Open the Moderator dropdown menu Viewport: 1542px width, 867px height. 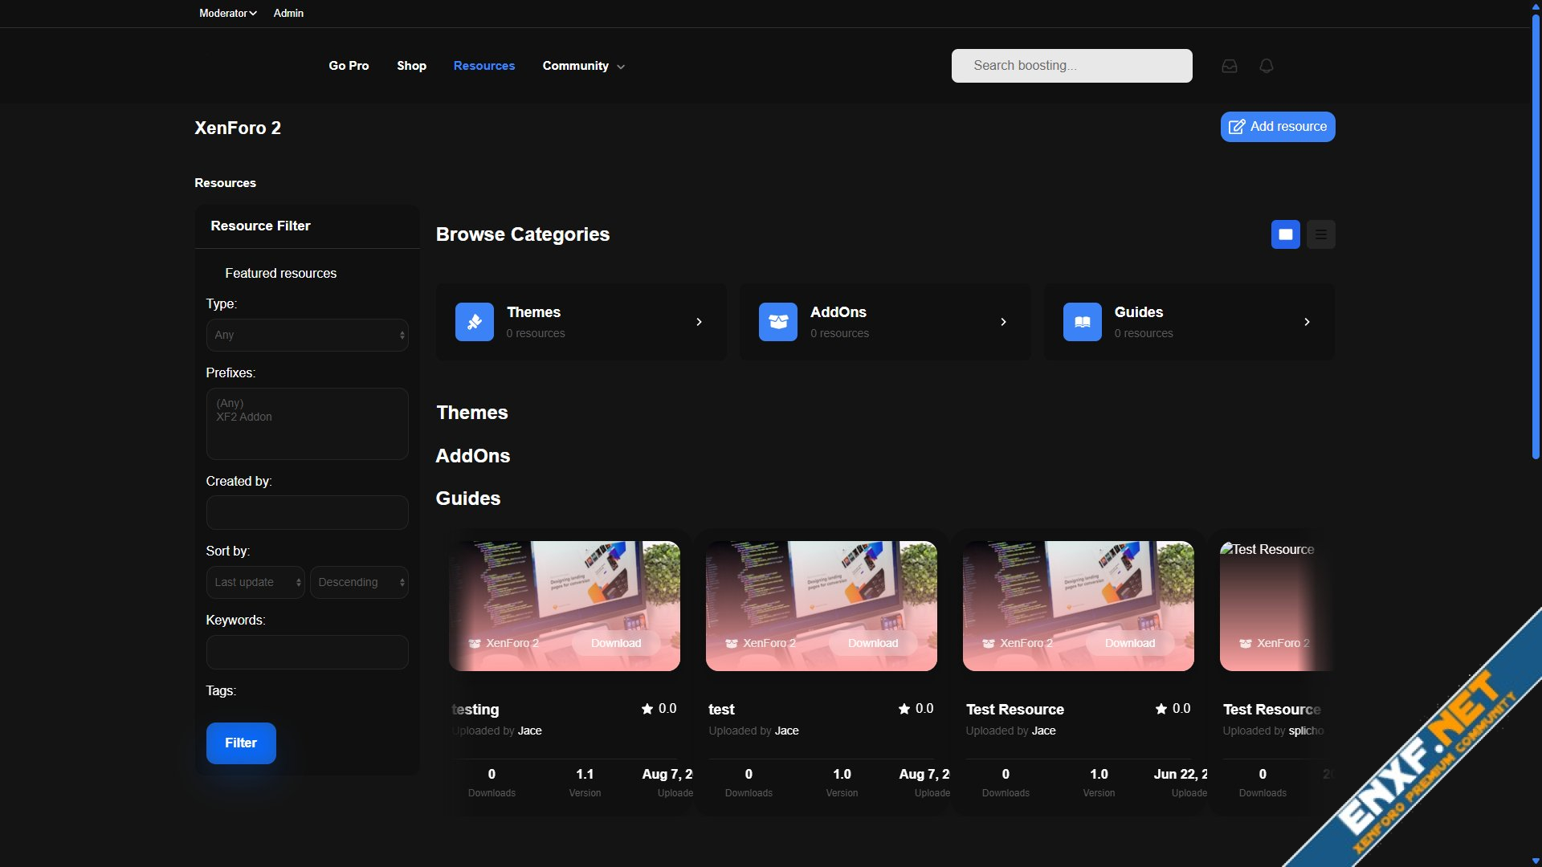pos(227,13)
